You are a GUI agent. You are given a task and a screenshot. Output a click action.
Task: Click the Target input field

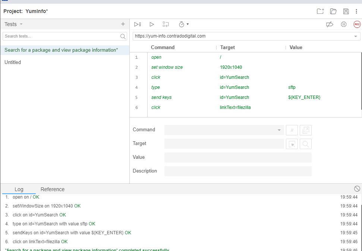tap(224, 144)
